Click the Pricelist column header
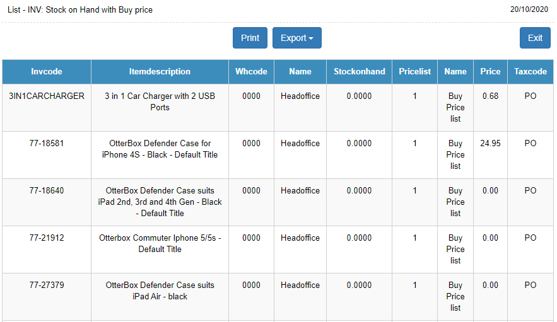 [414, 72]
